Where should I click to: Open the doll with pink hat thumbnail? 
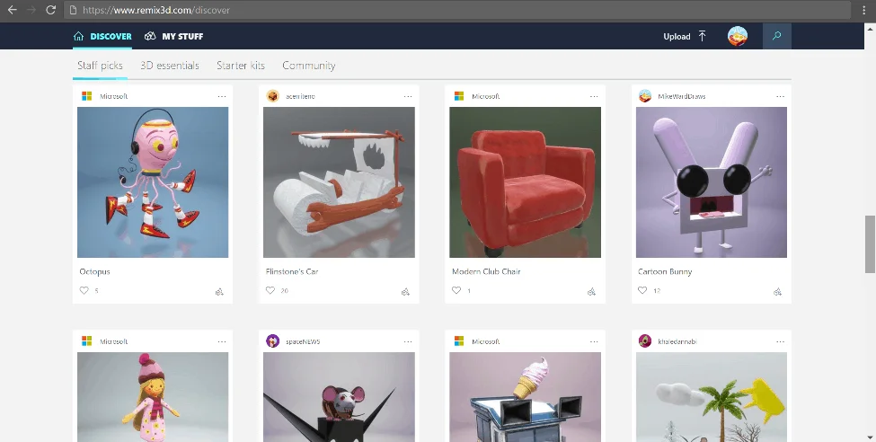(x=153, y=397)
